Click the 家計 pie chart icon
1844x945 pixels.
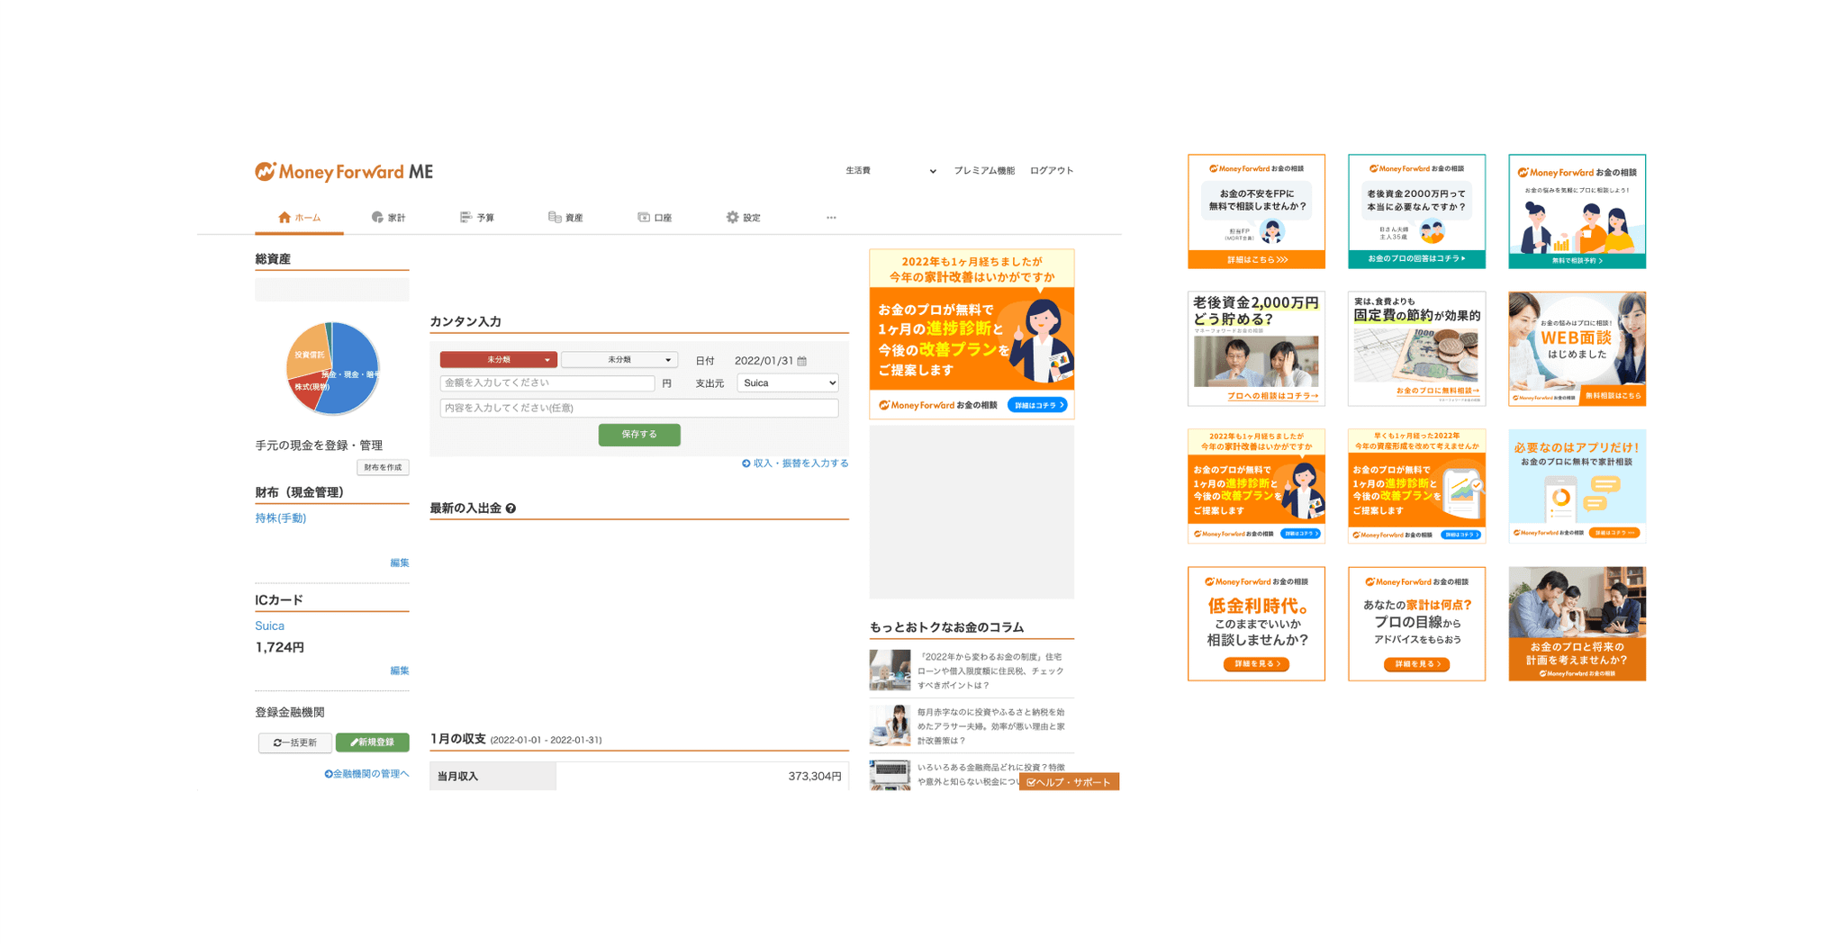pos(377,217)
